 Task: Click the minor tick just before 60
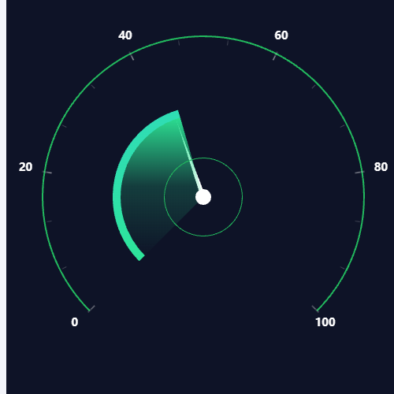tap(228, 43)
